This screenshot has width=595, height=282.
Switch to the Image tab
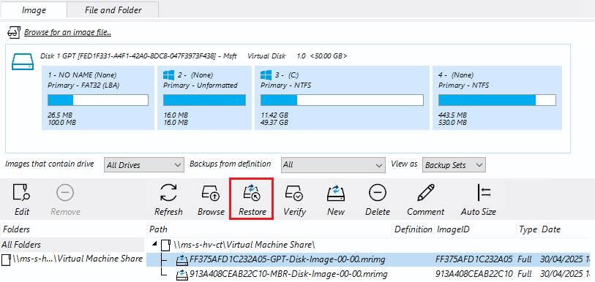(x=34, y=10)
